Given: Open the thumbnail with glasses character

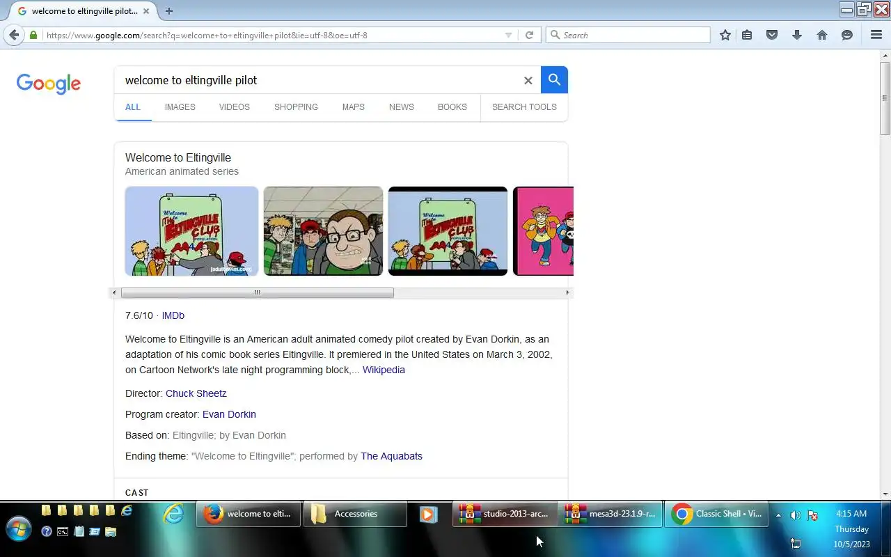Looking at the screenshot, I should click(x=323, y=231).
